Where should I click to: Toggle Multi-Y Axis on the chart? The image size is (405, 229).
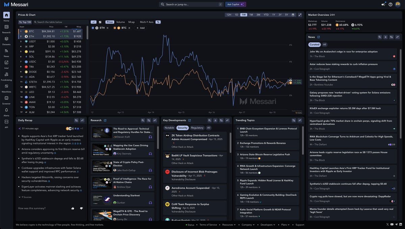coord(147,22)
